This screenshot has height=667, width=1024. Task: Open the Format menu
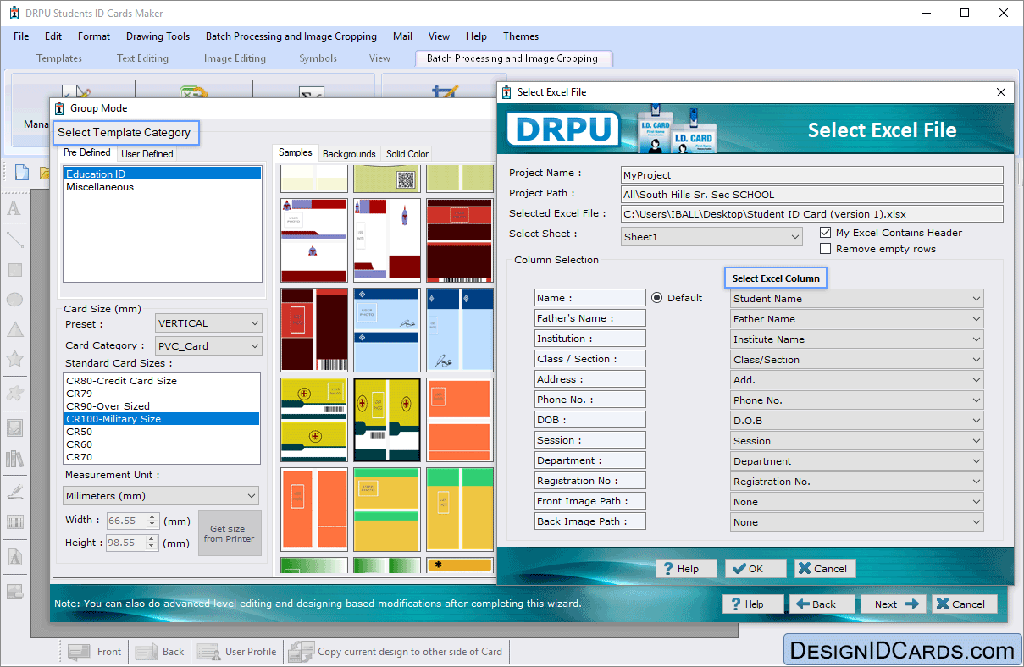coord(94,36)
